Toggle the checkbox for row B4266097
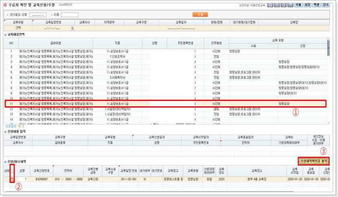 pyautogui.click(x=12, y=179)
